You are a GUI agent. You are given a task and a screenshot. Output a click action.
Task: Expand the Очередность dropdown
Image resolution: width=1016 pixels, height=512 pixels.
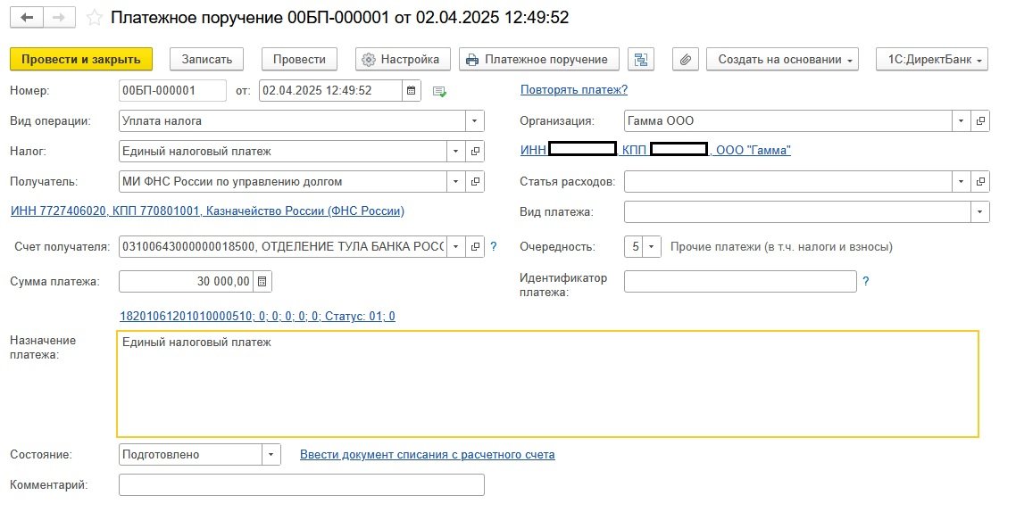point(653,247)
